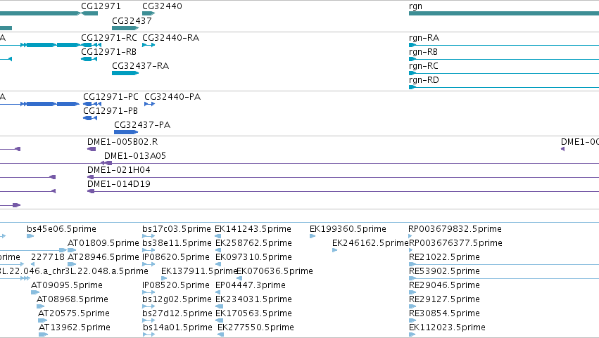Select EST EK070636.5prime
Screen dimensions: 599x338
[x=275, y=271]
